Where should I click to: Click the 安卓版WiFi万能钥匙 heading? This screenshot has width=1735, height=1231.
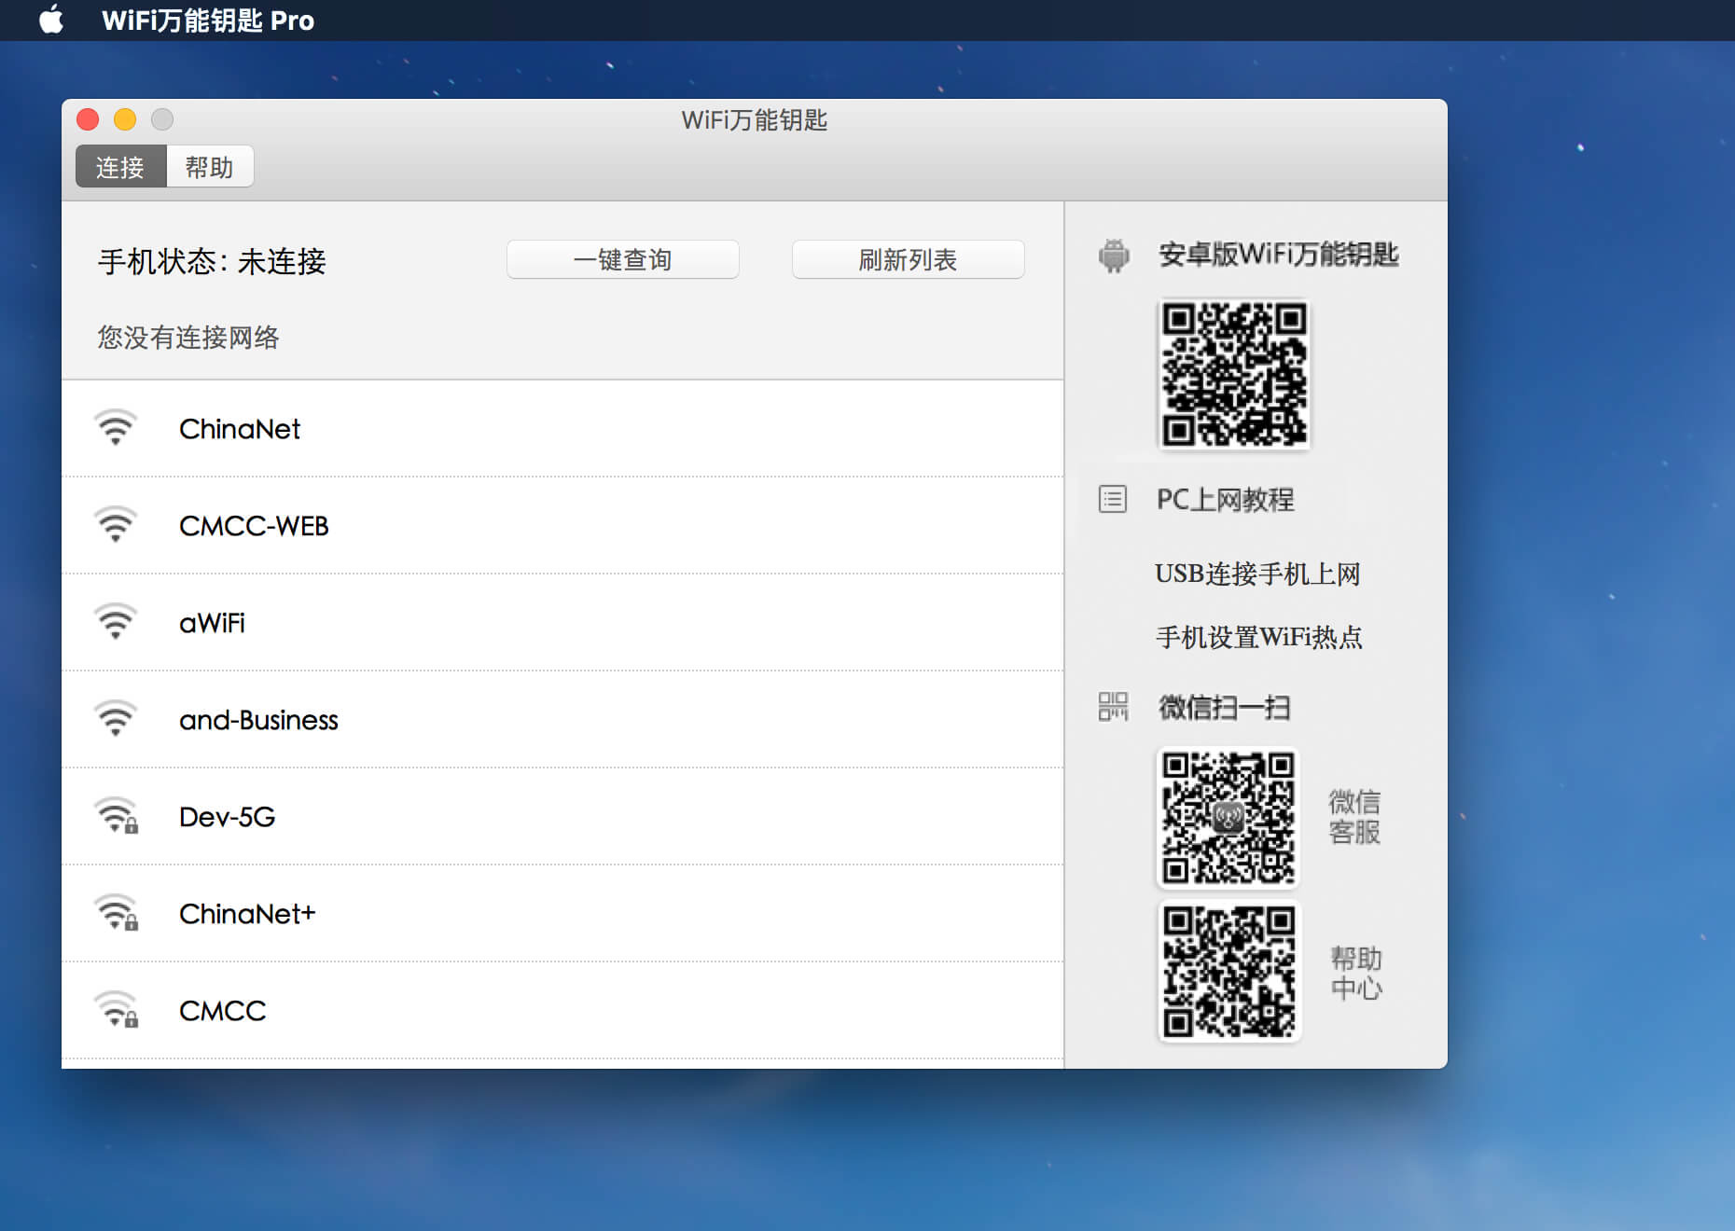1278,255
